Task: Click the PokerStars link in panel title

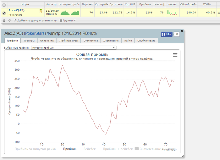Action: click(x=35, y=33)
